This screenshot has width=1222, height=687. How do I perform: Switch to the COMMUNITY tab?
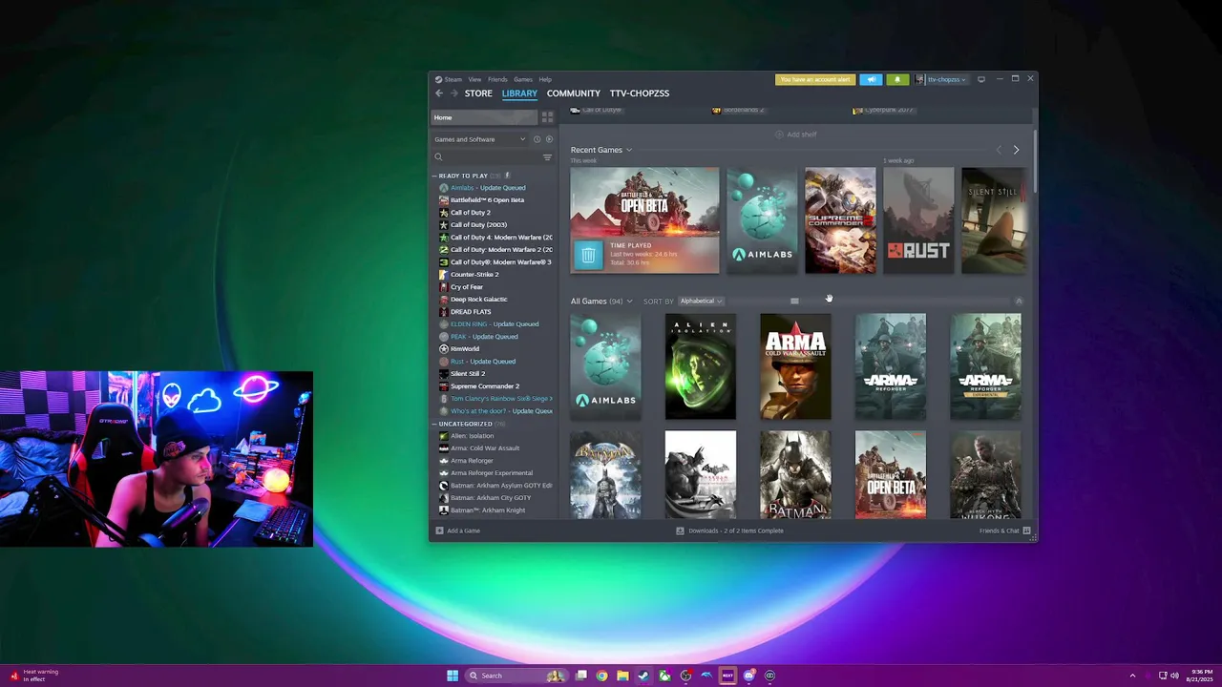click(x=574, y=94)
